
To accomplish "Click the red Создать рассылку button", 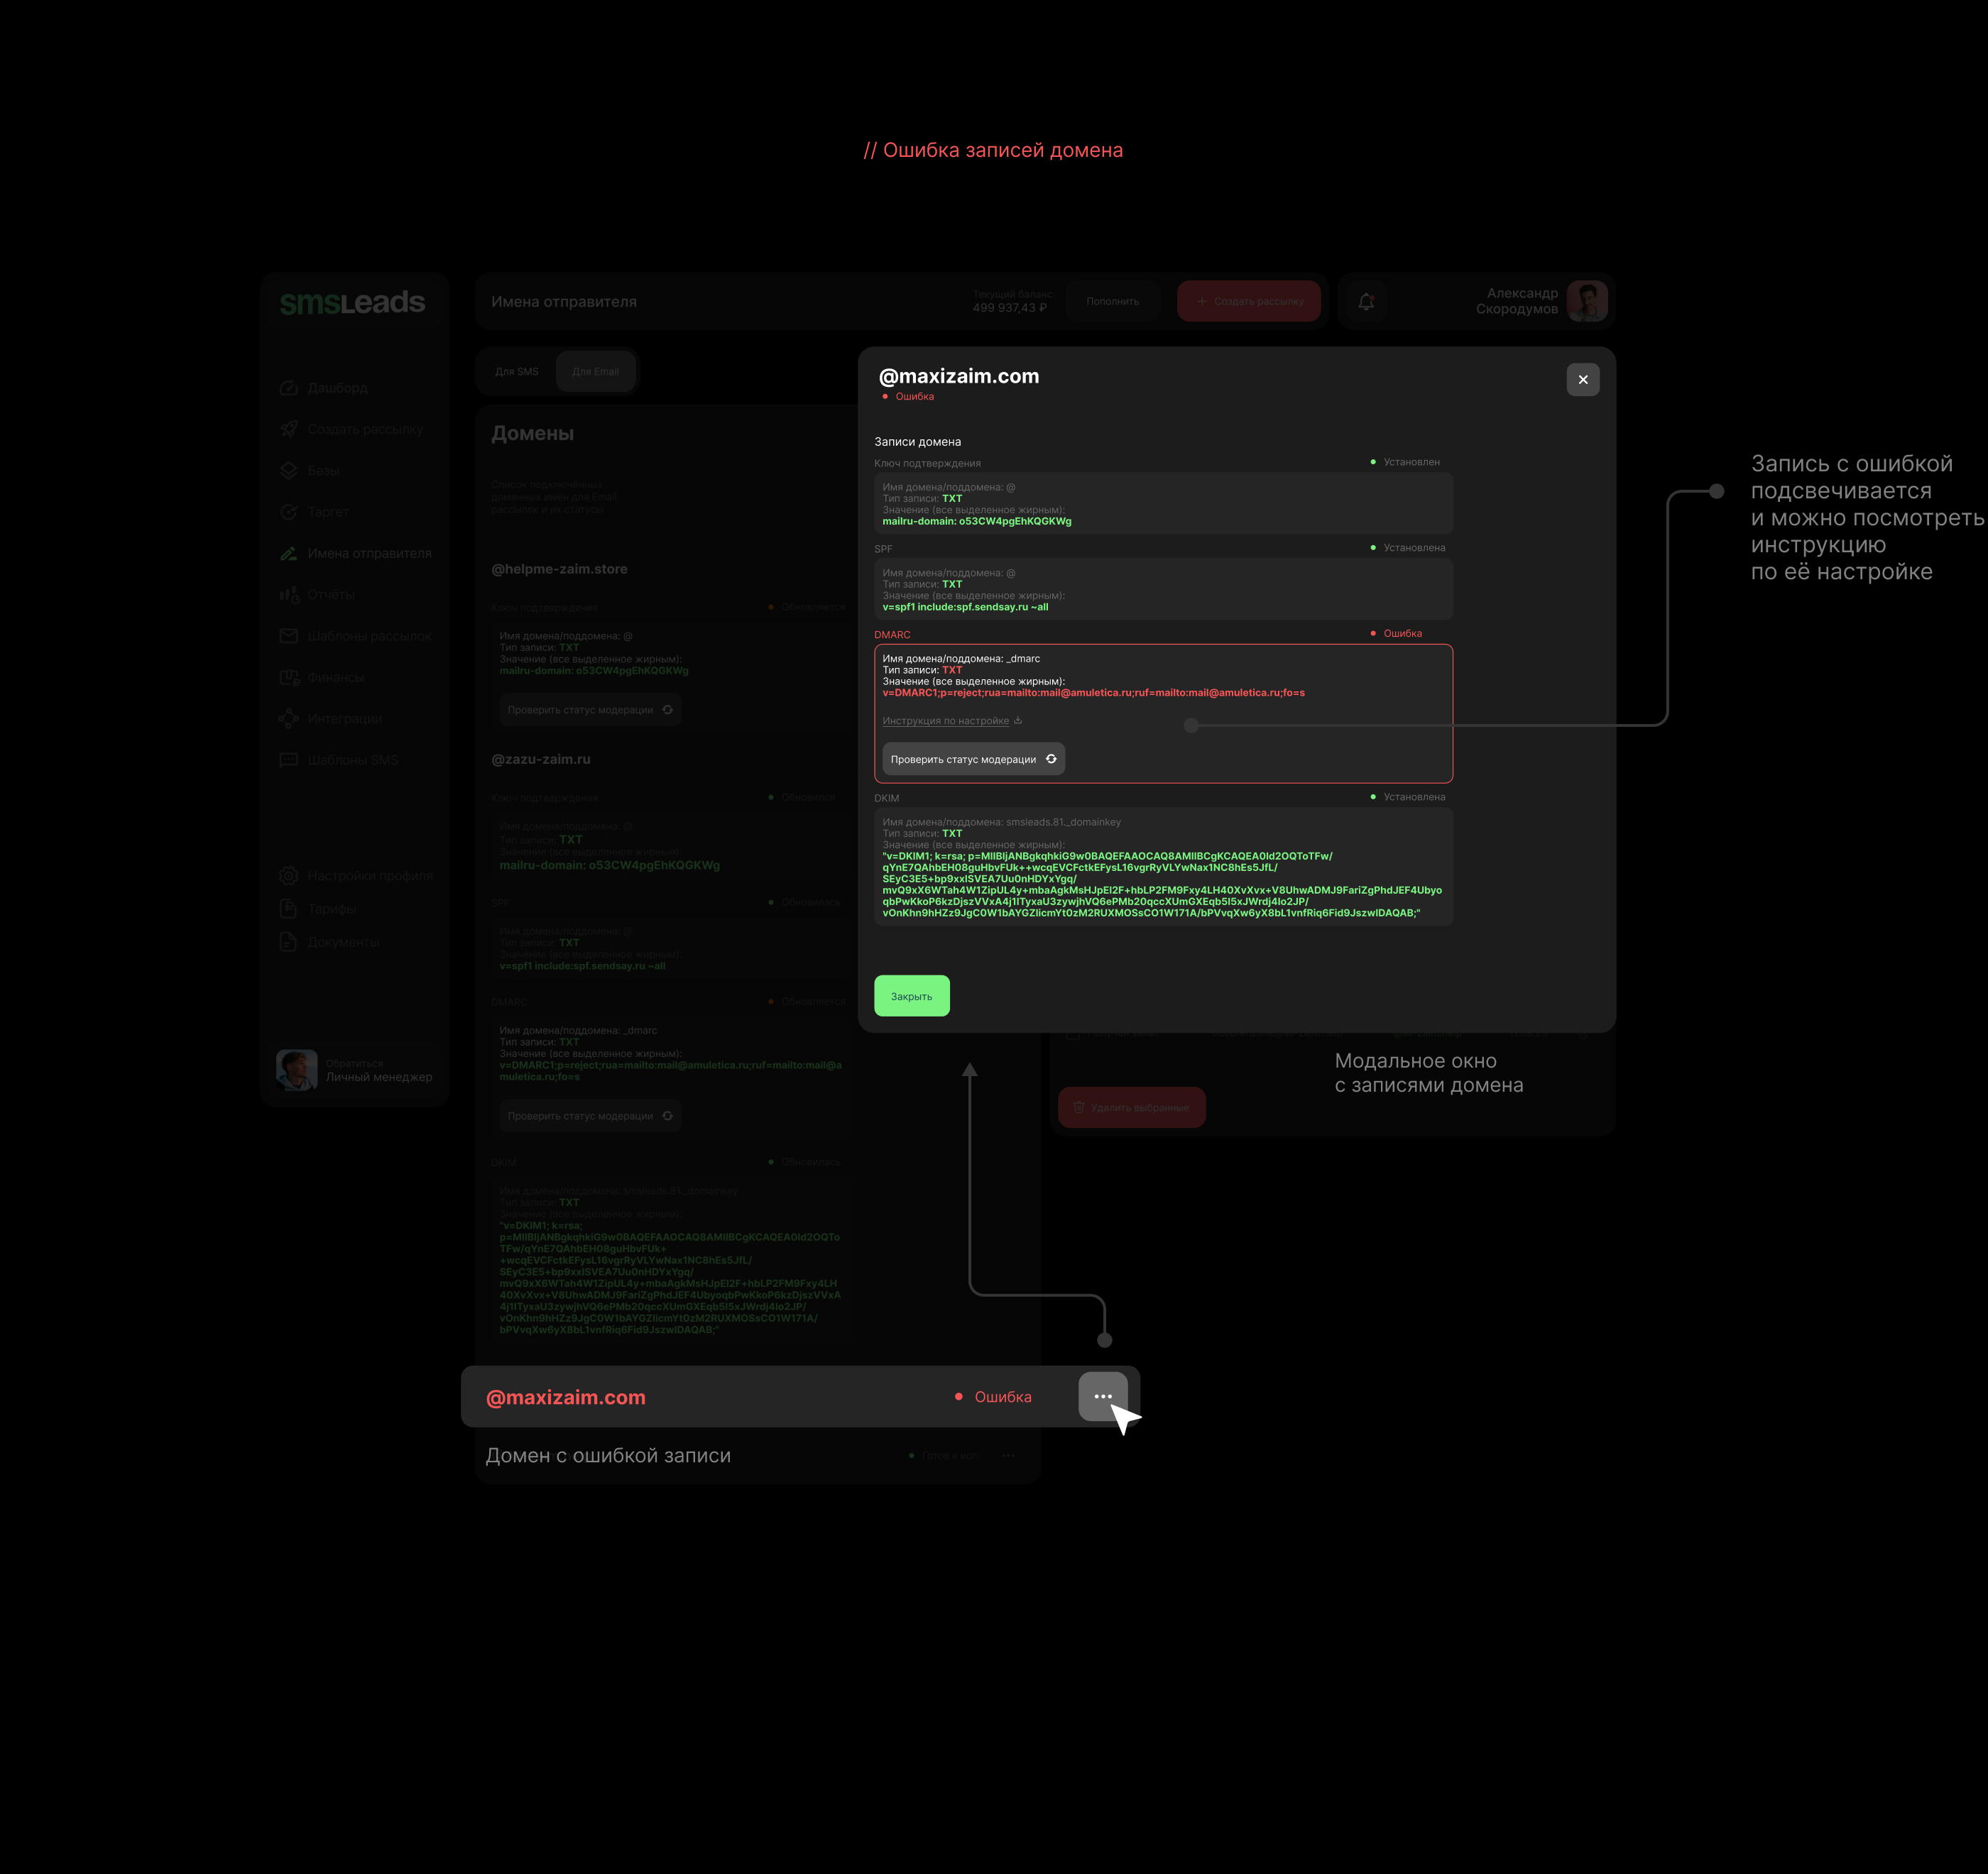I will [x=1248, y=301].
